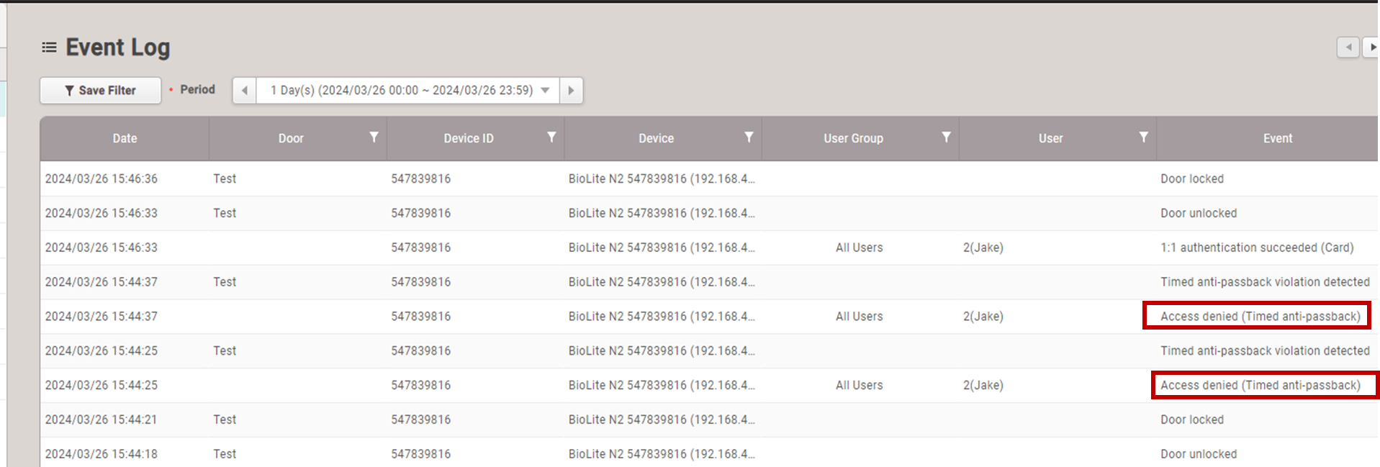The image size is (1380, 467).
Task: Sort by the Date column header
Action: point(125,138)
